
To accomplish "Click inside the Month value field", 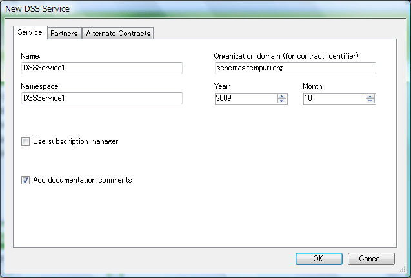I will coord(334,99).
